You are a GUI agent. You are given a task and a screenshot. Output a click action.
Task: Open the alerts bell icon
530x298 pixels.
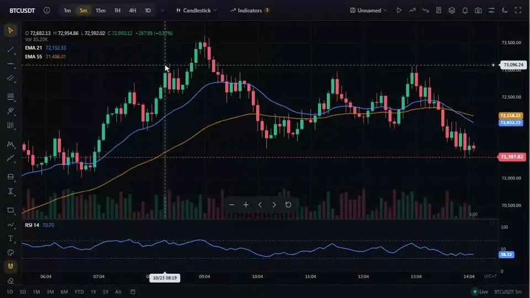point(465,10)
